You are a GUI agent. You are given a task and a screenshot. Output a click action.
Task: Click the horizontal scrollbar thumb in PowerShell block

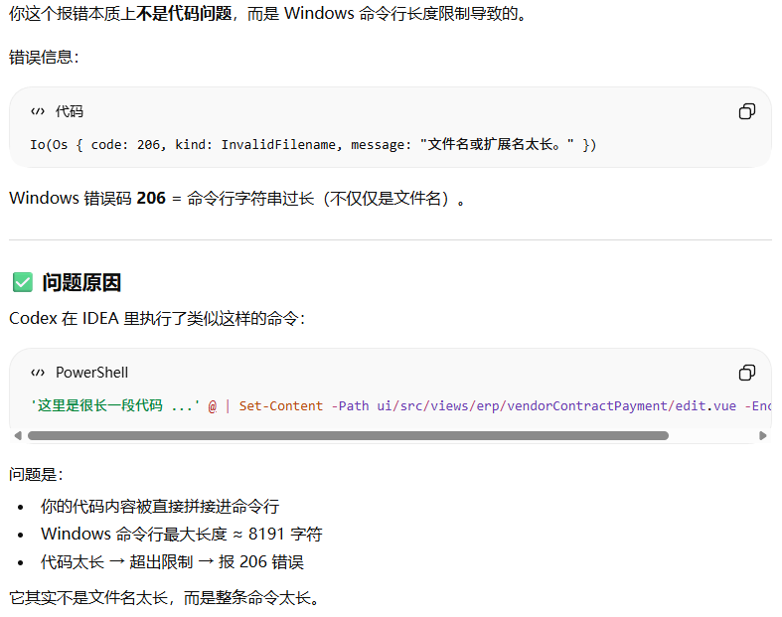(348, 435)
